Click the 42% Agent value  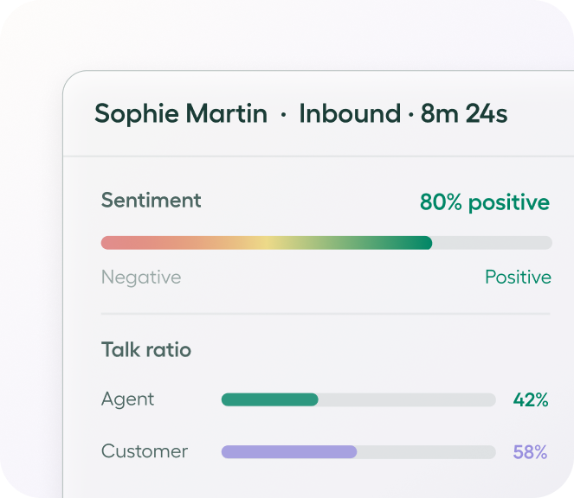coord(531,400)
